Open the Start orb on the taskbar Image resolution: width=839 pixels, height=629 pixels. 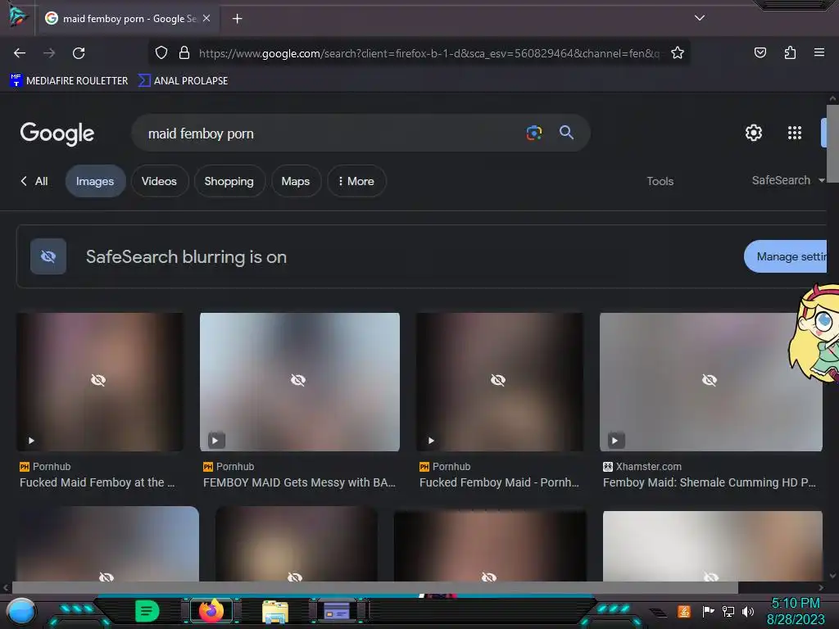click(21, 613)
